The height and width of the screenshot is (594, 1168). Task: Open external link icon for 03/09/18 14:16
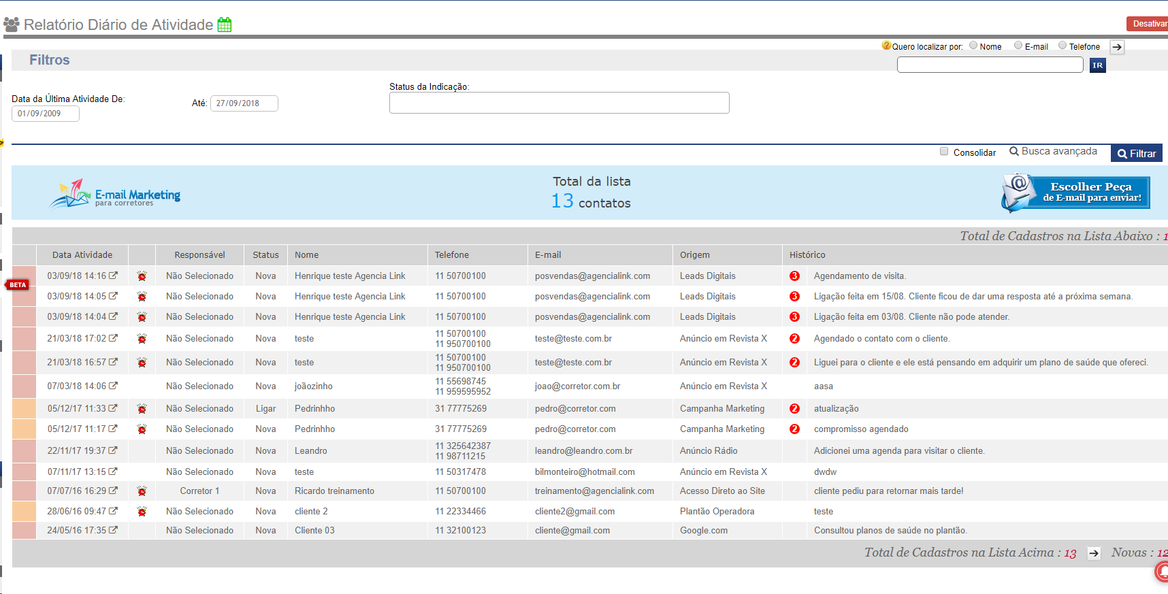click(x=113, y=276)
